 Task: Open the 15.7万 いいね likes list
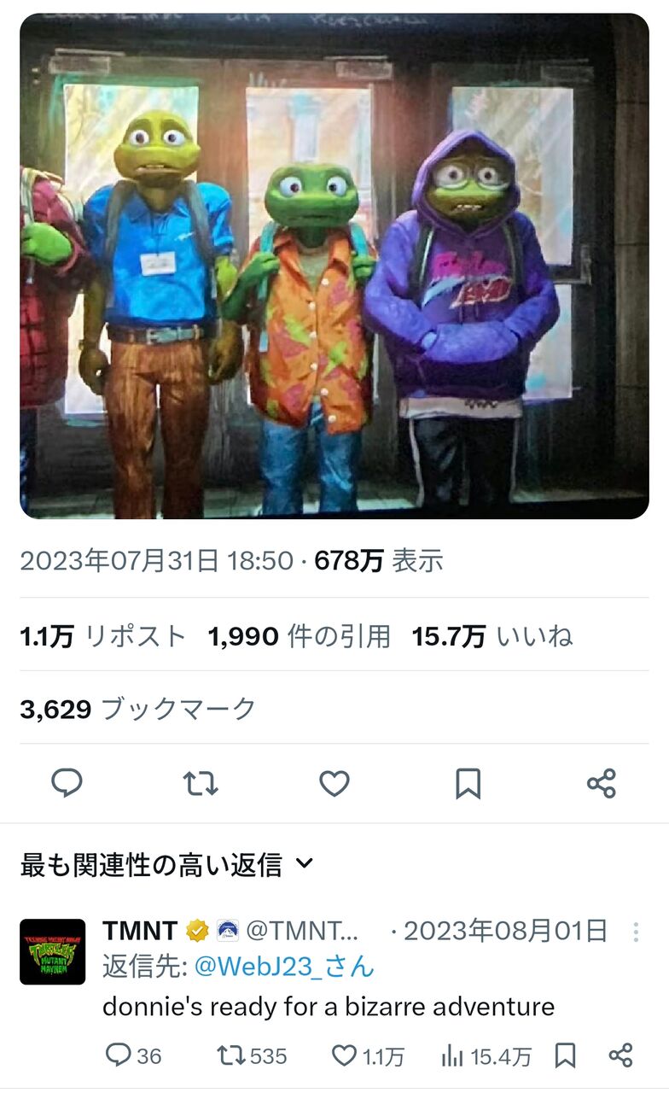(492, 636)
